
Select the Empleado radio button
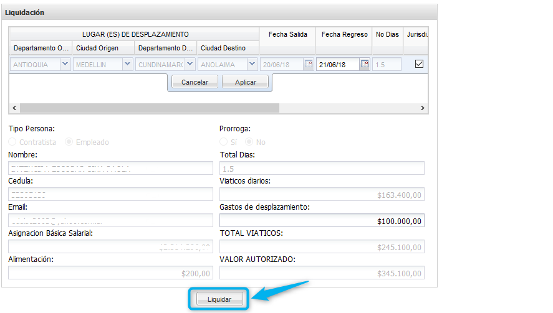click(x=69, y=142)
